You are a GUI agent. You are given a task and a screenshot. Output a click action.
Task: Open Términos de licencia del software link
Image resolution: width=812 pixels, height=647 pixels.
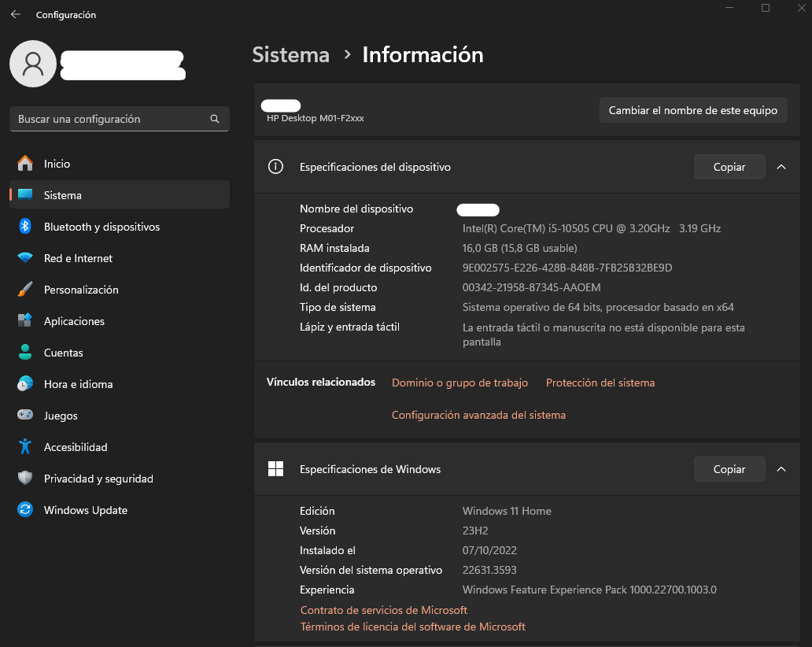[x=413, y=627]
